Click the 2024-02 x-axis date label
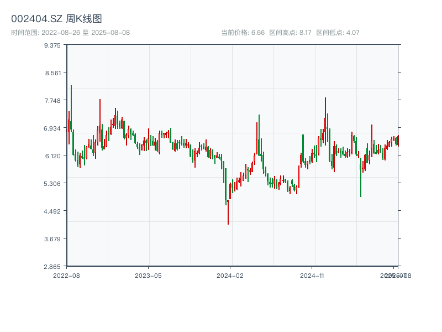Image resolution: width=442 pixels, height=332 pixels. (x=230, y=275)
